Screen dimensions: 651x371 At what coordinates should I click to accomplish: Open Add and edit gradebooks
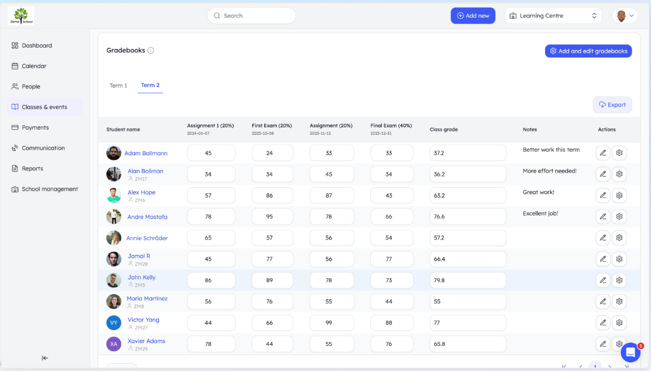[588, 51]
